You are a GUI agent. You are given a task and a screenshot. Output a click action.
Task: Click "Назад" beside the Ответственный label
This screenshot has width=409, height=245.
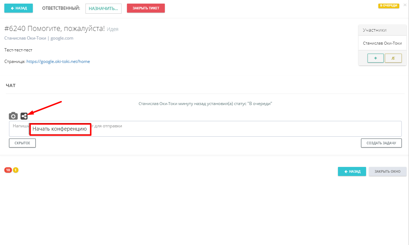coord(19,8)
